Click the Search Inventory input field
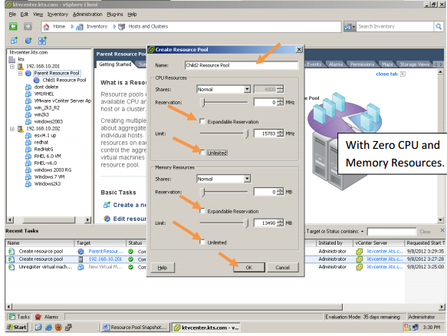This screenshot has width=447, height=336. click(x=395, y=27)
